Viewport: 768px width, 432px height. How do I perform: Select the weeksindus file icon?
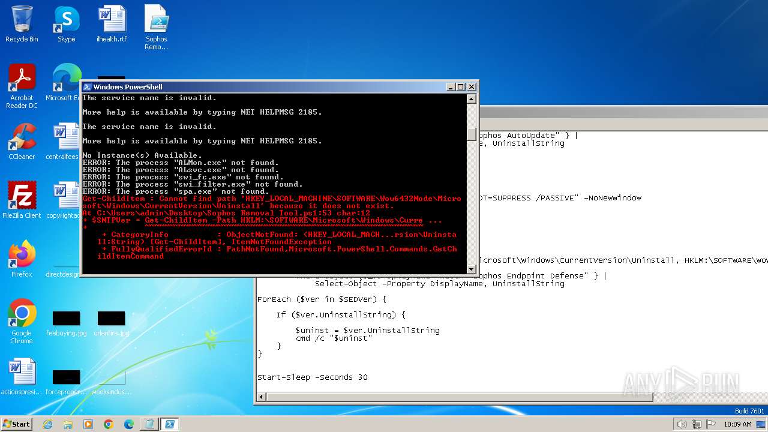tap(111, 382)
